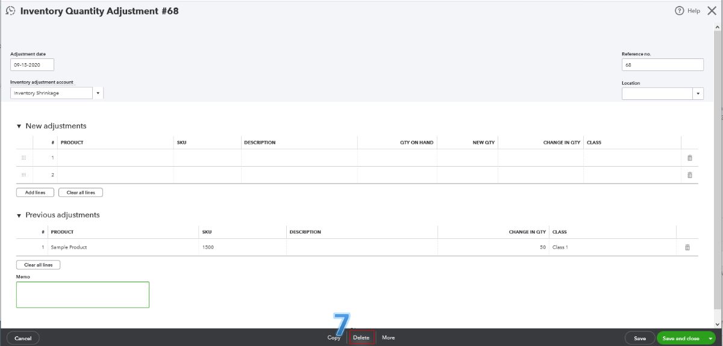Click the SKU cell of line 2

click(x=207, y=175)
